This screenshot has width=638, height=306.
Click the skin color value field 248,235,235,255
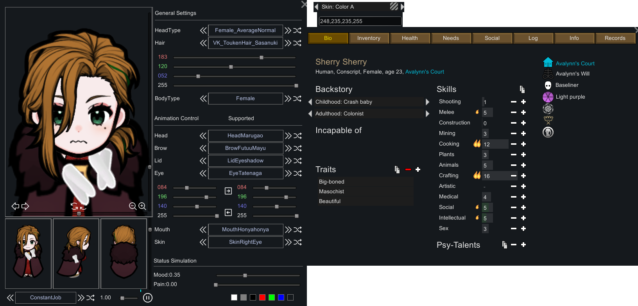tap(360, 21)
